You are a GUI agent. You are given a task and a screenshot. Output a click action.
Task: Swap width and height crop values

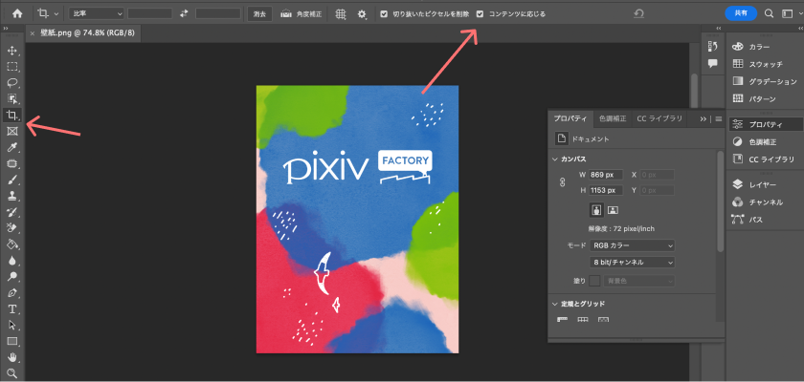tap(184, 13)
